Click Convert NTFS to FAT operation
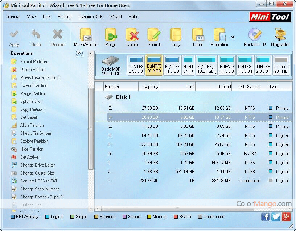Viewport: 296px width, 231px height. (39, 181)
